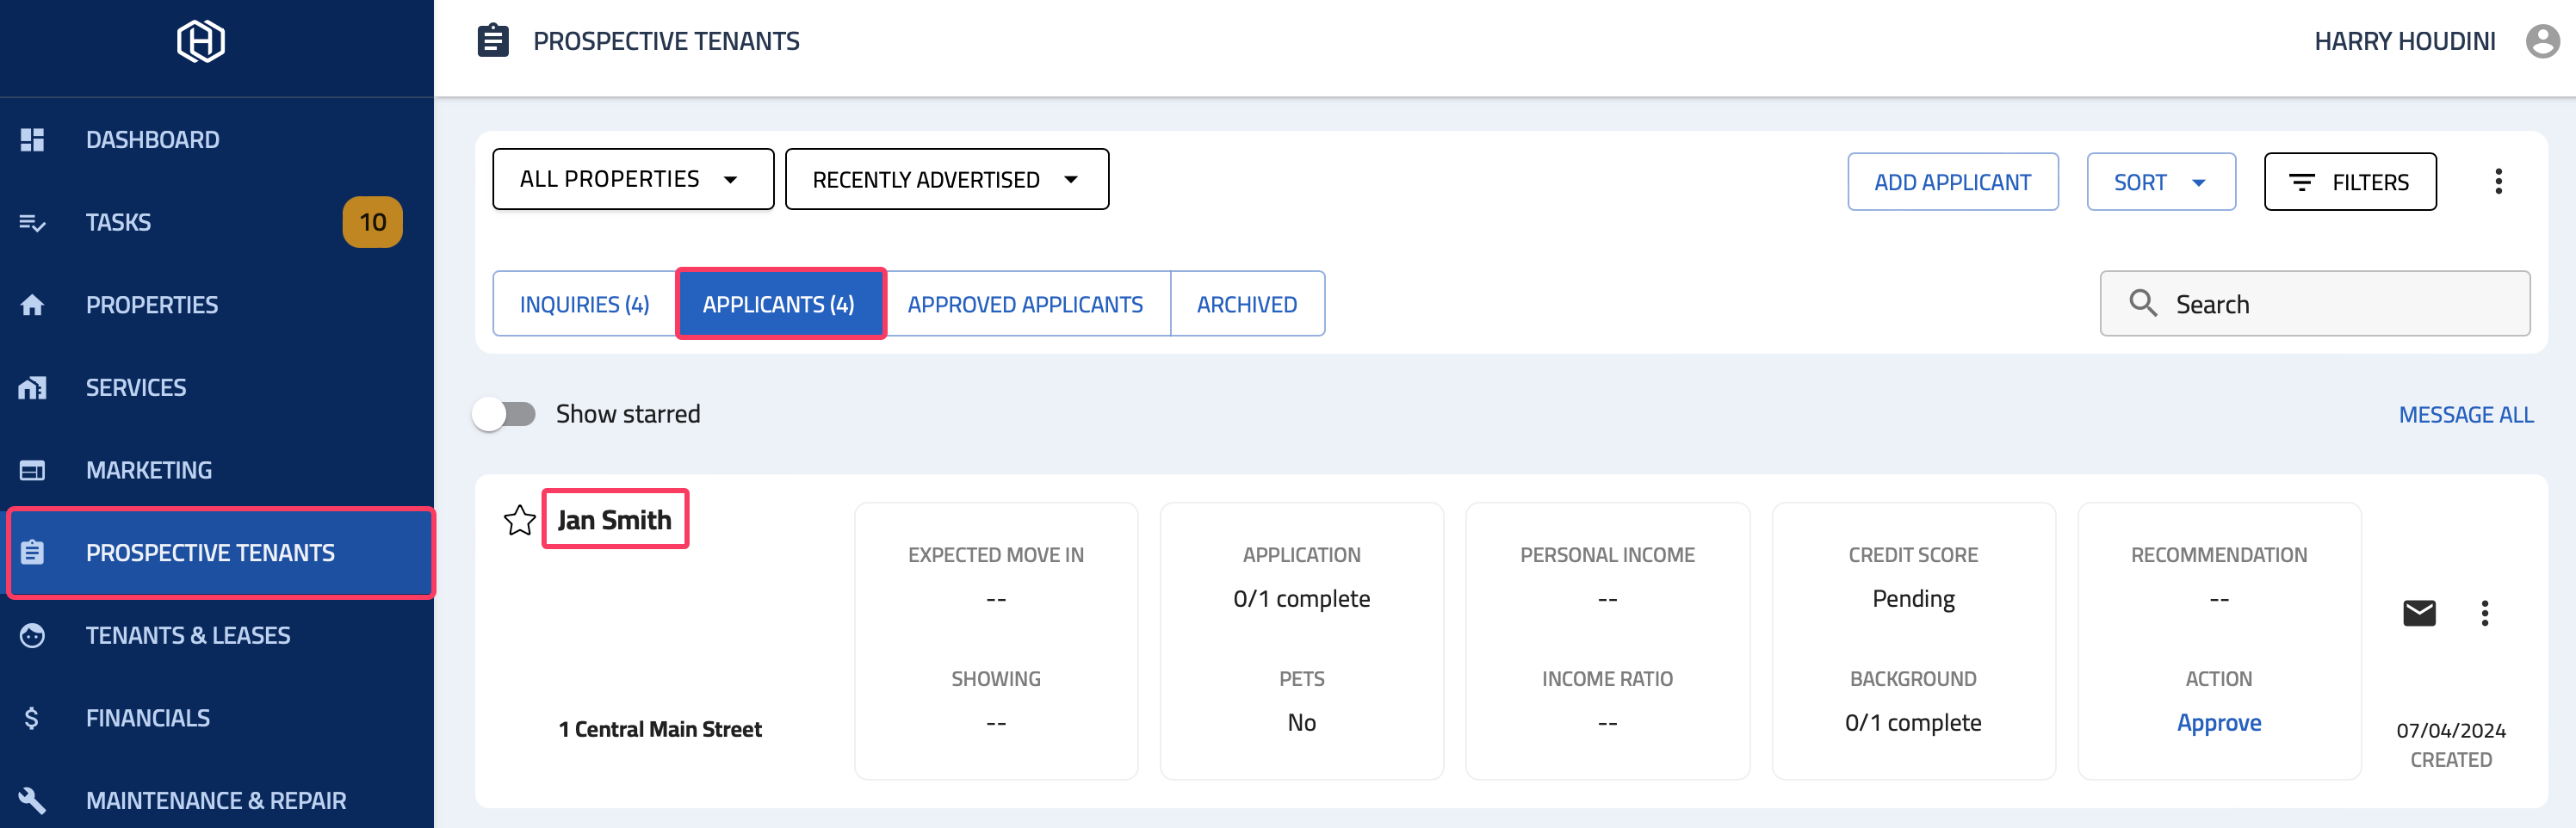The height and width of the screenshot is (828, 2576).
Task: Click the Pets No value
Action: click(1301, 722)
